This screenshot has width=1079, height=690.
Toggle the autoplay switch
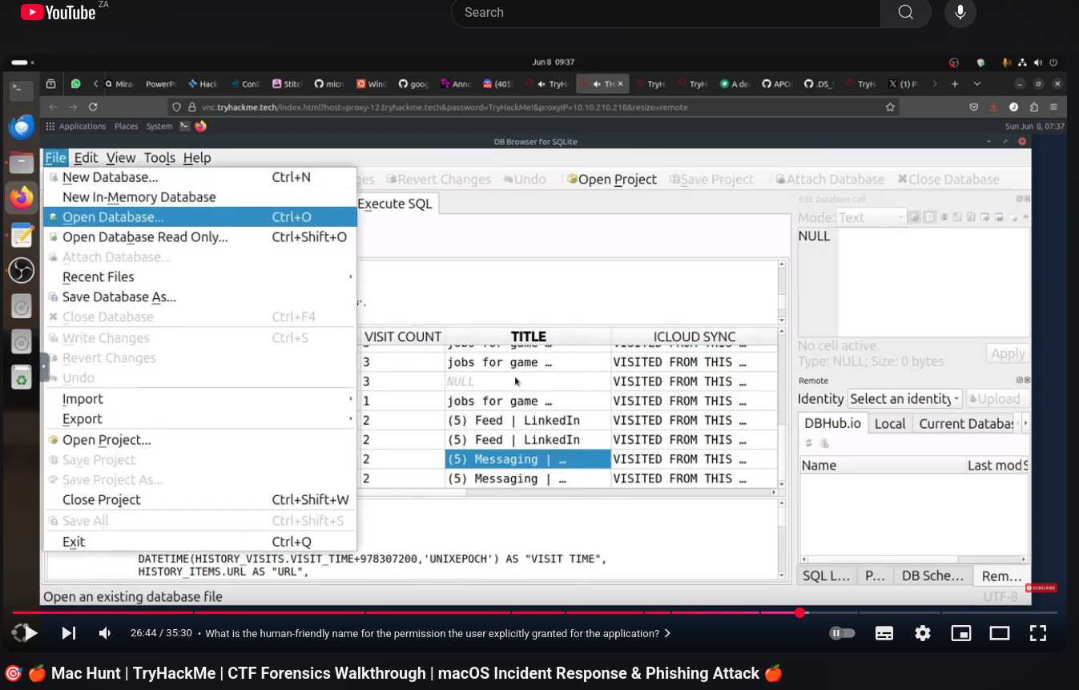pos(842,633)
